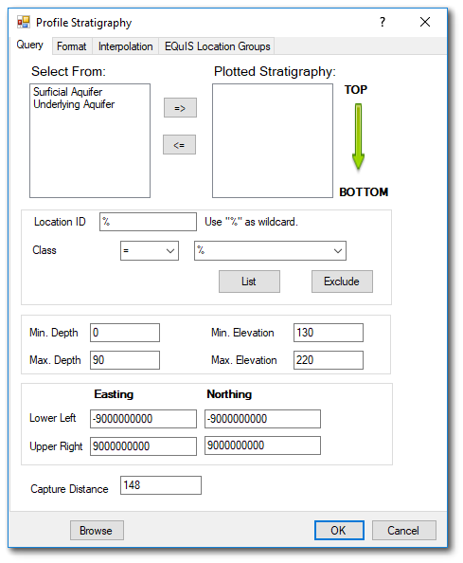Viewport: 463px width, 563px height.
Task: Click the Max. Depth field
Action: click(125, 360)
